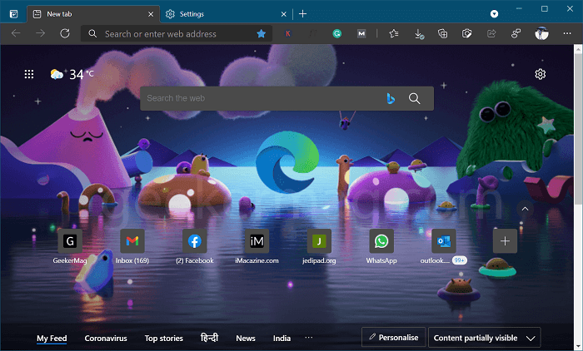Screen dimensions: 583x351
Task: Collapse the quick links with chevron
Action: point(525,209)
